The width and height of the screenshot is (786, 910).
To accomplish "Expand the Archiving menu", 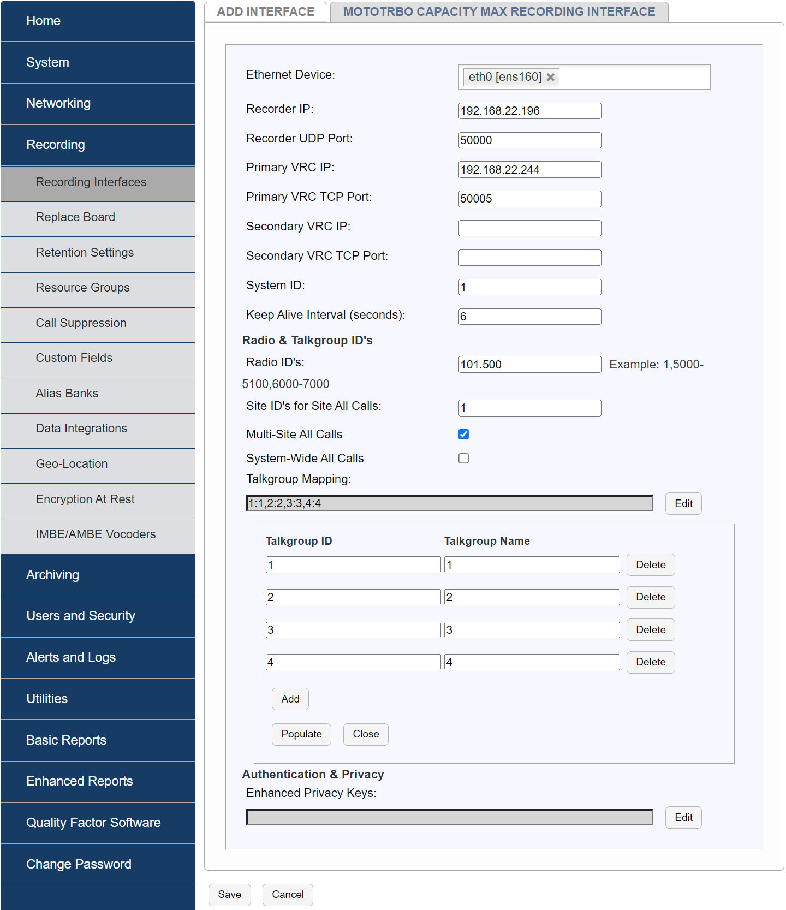I will tap(98, 575).
